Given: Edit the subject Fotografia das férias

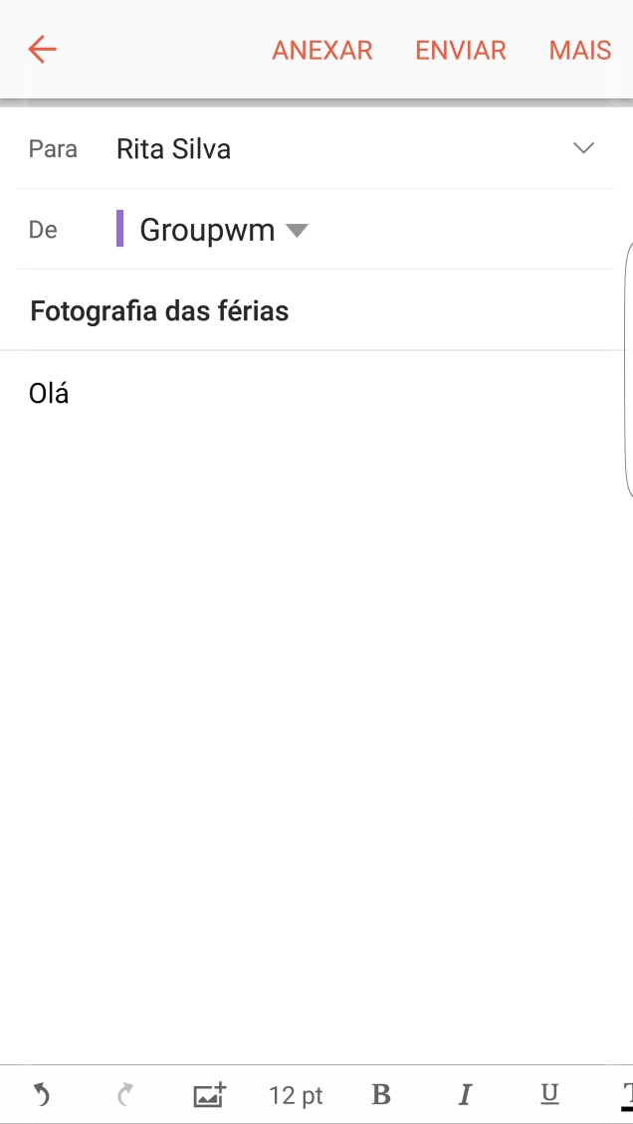Looking at the screenshot, I should pos(158,310).
